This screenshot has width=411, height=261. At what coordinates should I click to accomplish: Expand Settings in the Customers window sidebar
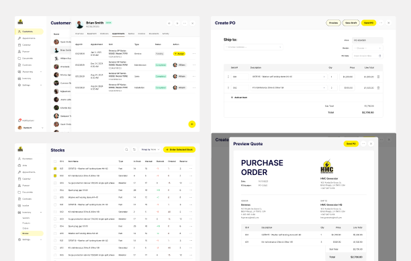[41, 85]
